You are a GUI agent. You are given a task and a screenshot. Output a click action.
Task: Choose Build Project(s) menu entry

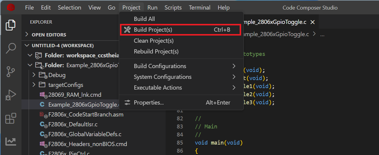[x=181, y=30]
